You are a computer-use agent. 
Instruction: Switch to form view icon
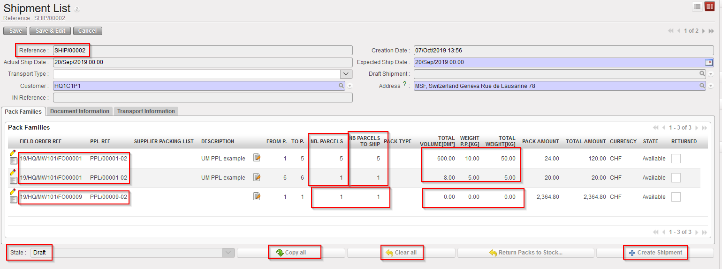(709, 7)
